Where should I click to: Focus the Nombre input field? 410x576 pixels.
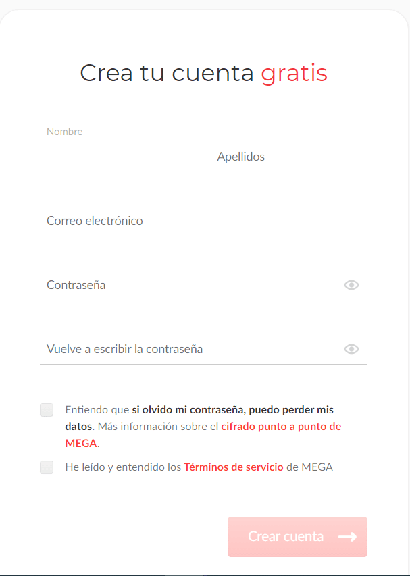point(118,157)
